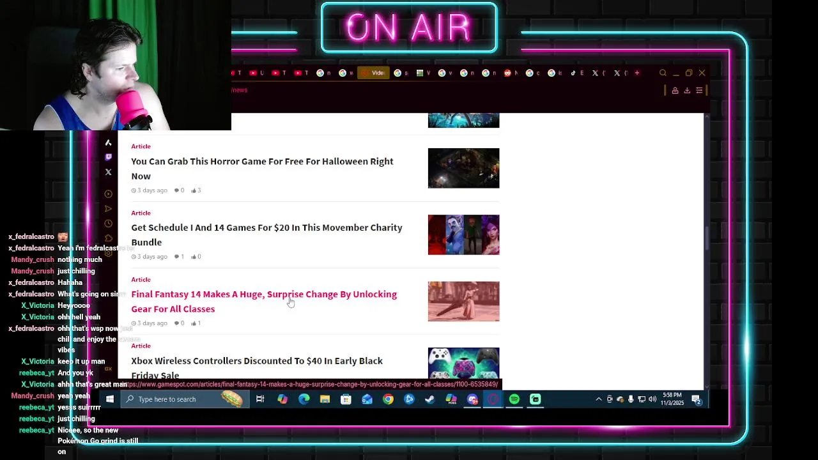Click the Windows search box

[185, 399]
